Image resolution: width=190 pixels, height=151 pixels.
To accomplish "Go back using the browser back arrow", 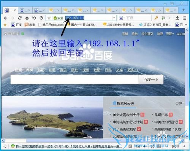I will click(x=5, y=18).
